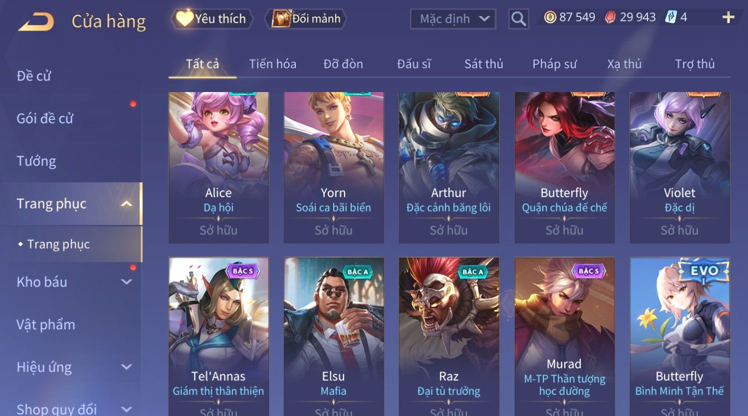This screenshot has width=748, height=416.
Task: Open Tướng in the sidebar
Action: coord(36,161)
